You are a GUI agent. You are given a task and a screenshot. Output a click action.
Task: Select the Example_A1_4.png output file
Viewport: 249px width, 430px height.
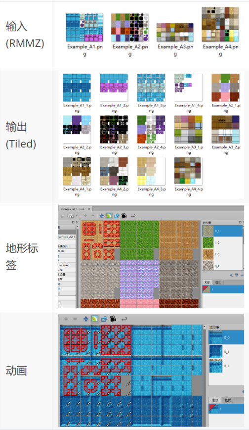(x=188, y=88)
